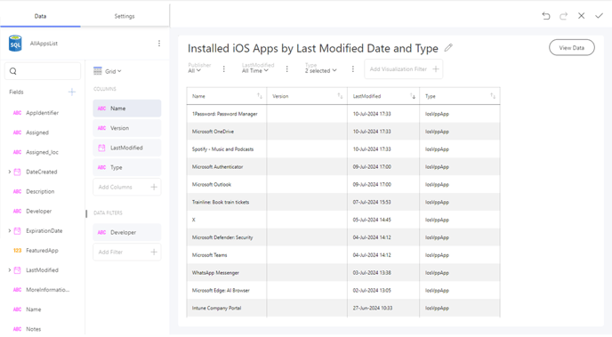Click the undo arrow icon
The width and height of the screenshot is (612, 337).
point(546,16)
